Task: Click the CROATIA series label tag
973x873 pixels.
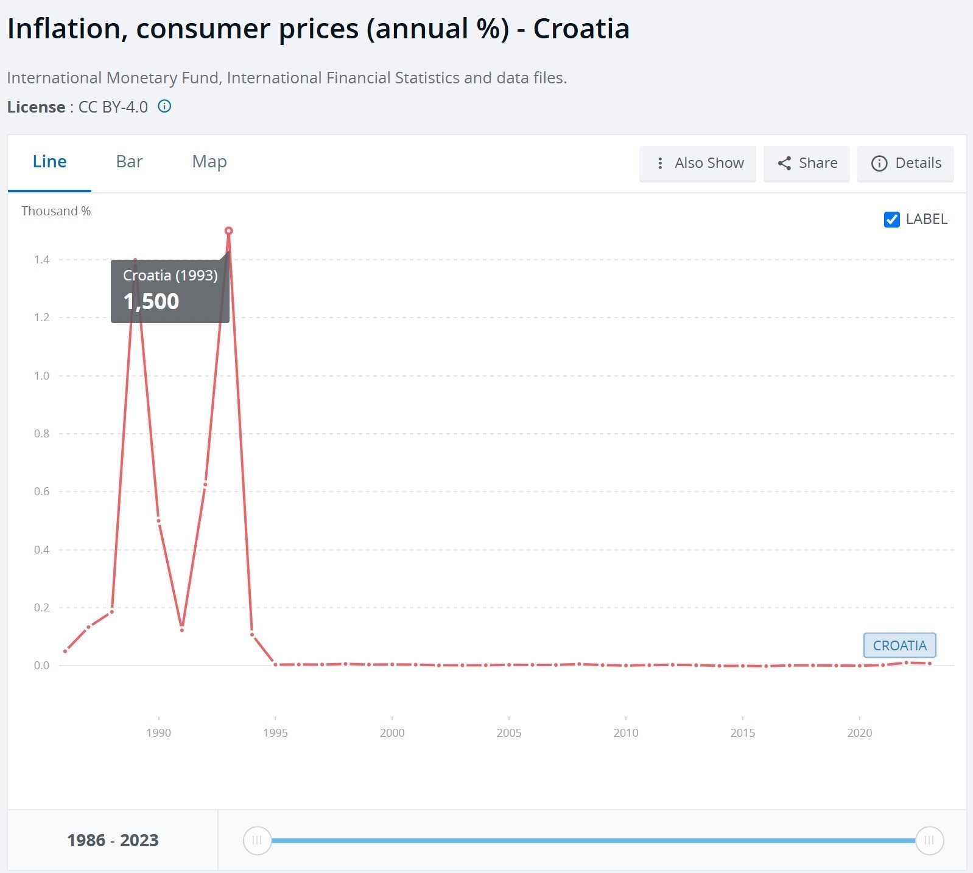Action: pyautogui.click(x=899, y=645)
